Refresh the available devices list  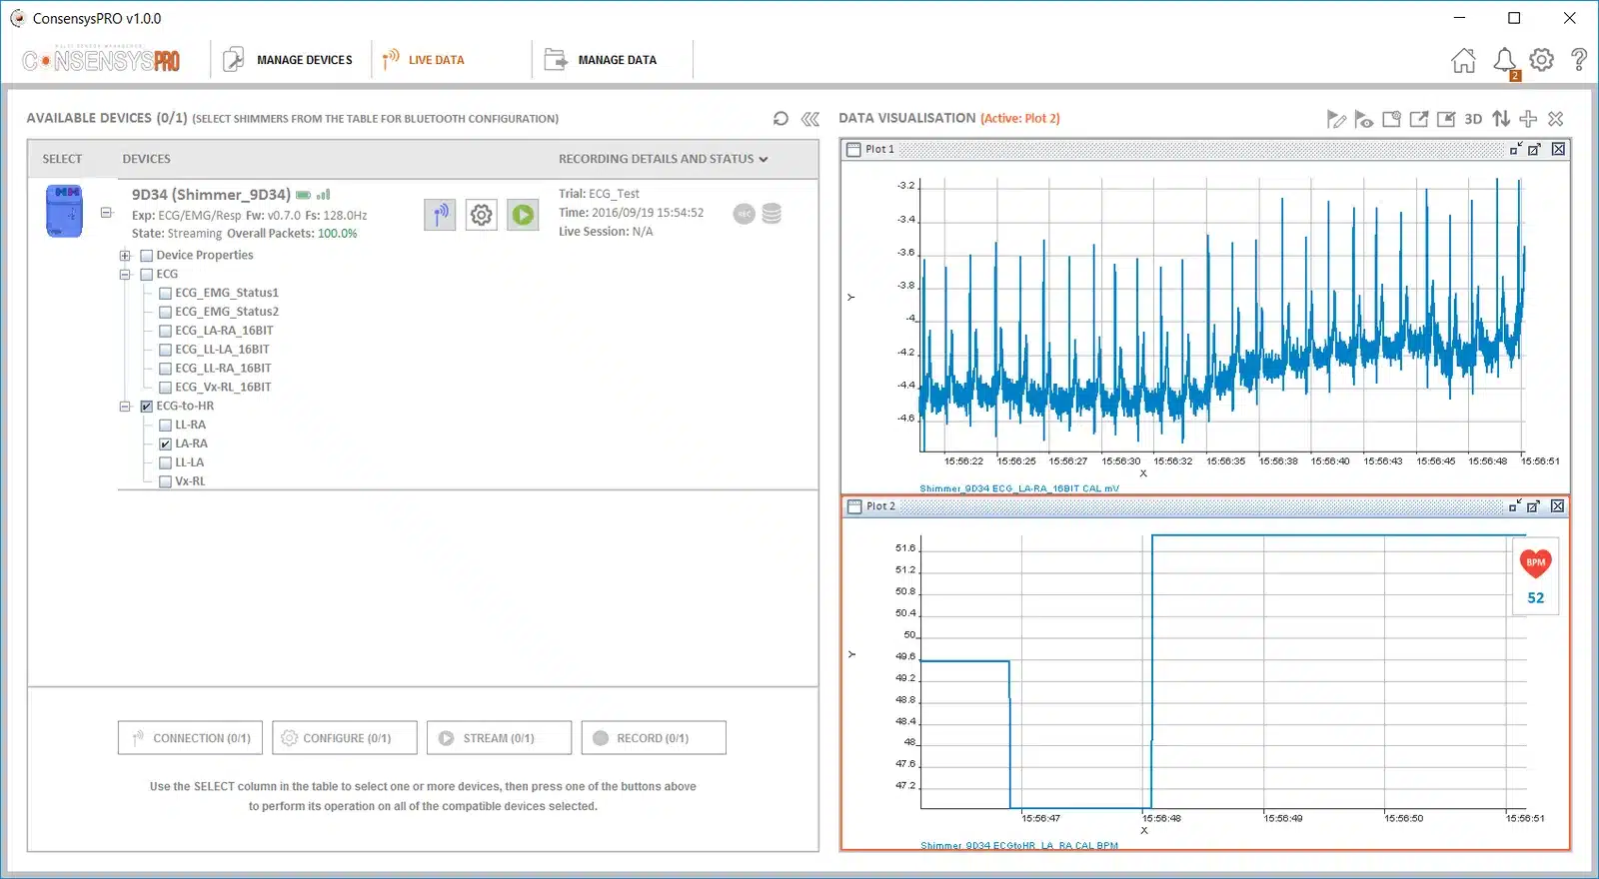(781, 119)
